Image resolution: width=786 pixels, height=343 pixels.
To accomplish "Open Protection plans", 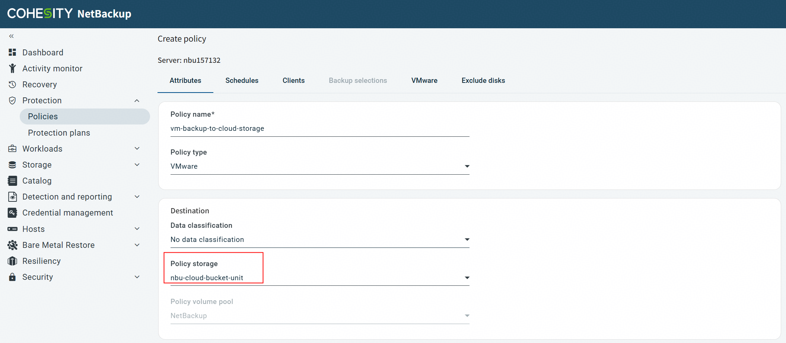I will 59,133.
